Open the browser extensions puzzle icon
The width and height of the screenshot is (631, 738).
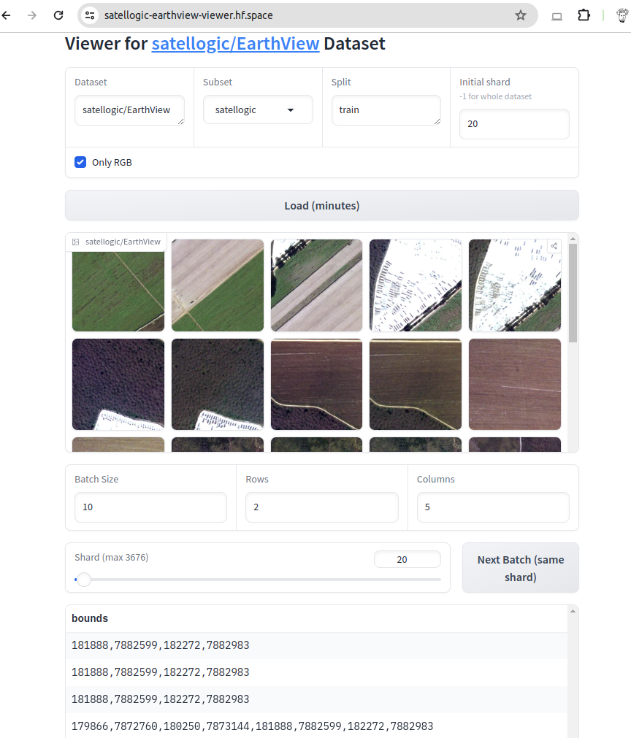point(584,15)
